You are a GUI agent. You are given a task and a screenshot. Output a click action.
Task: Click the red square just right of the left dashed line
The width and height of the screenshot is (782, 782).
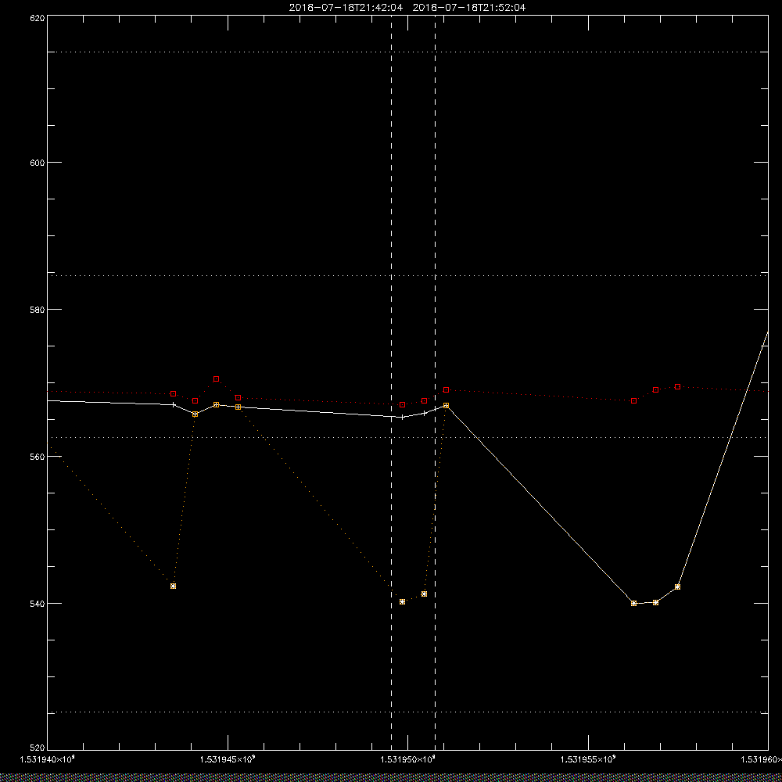click(x=403, y=404)
